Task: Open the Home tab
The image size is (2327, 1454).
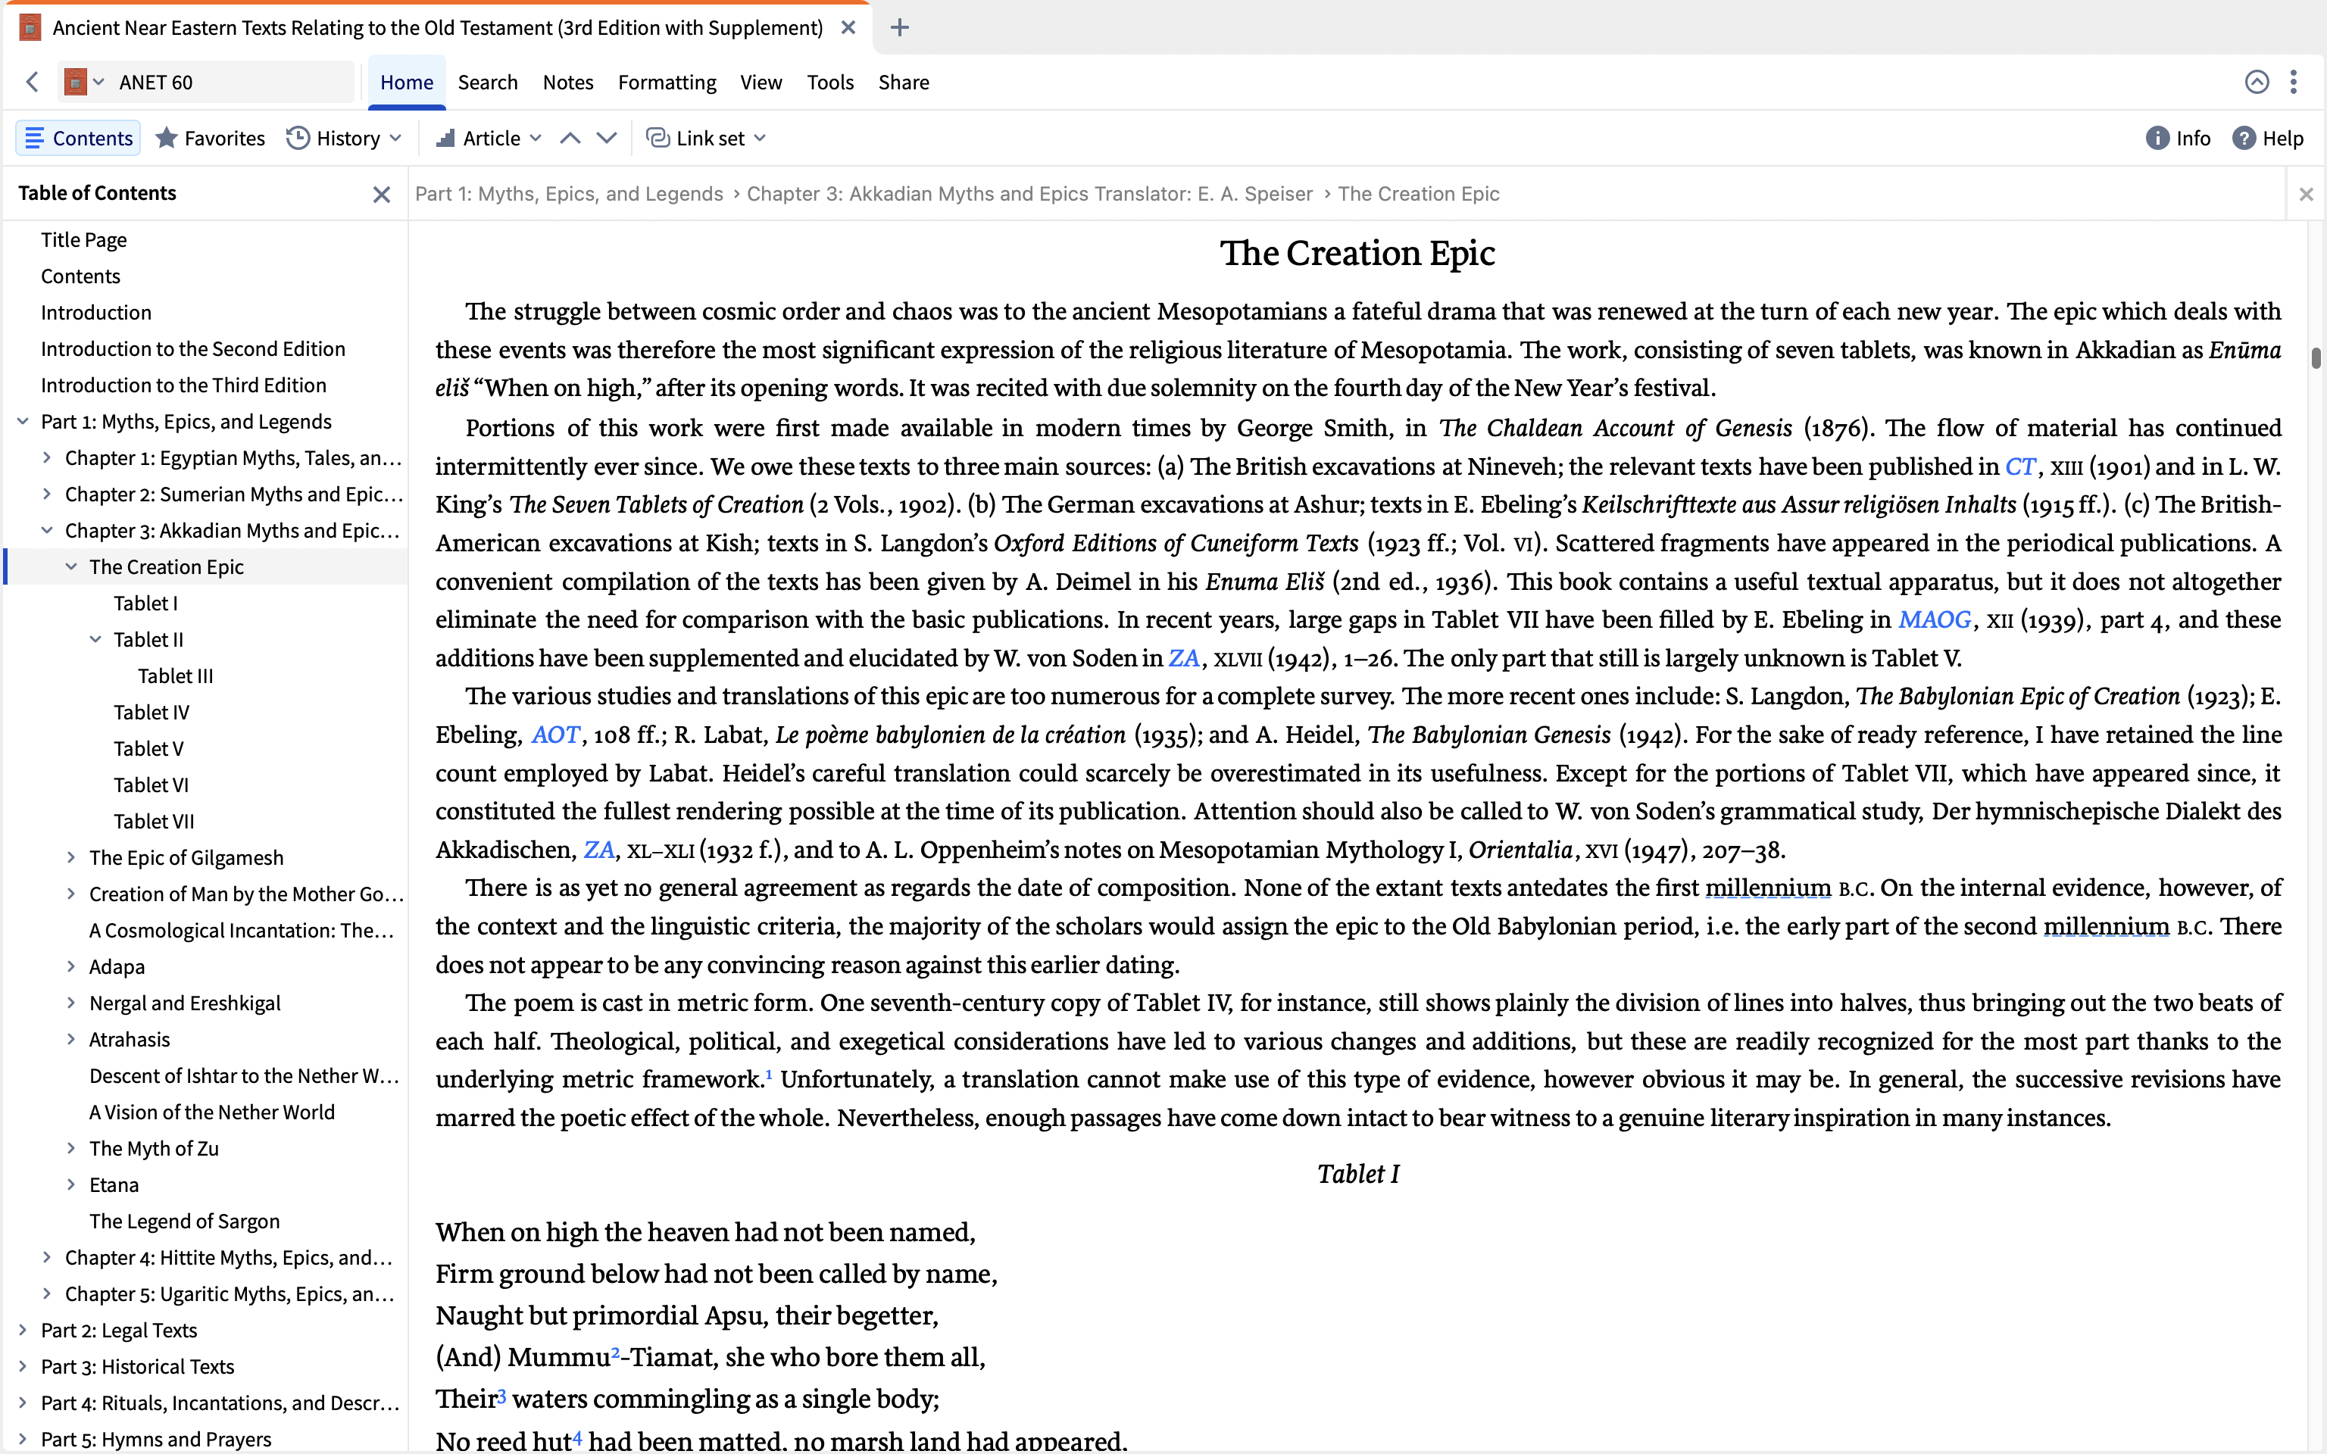Action: [x=407, y=82]
